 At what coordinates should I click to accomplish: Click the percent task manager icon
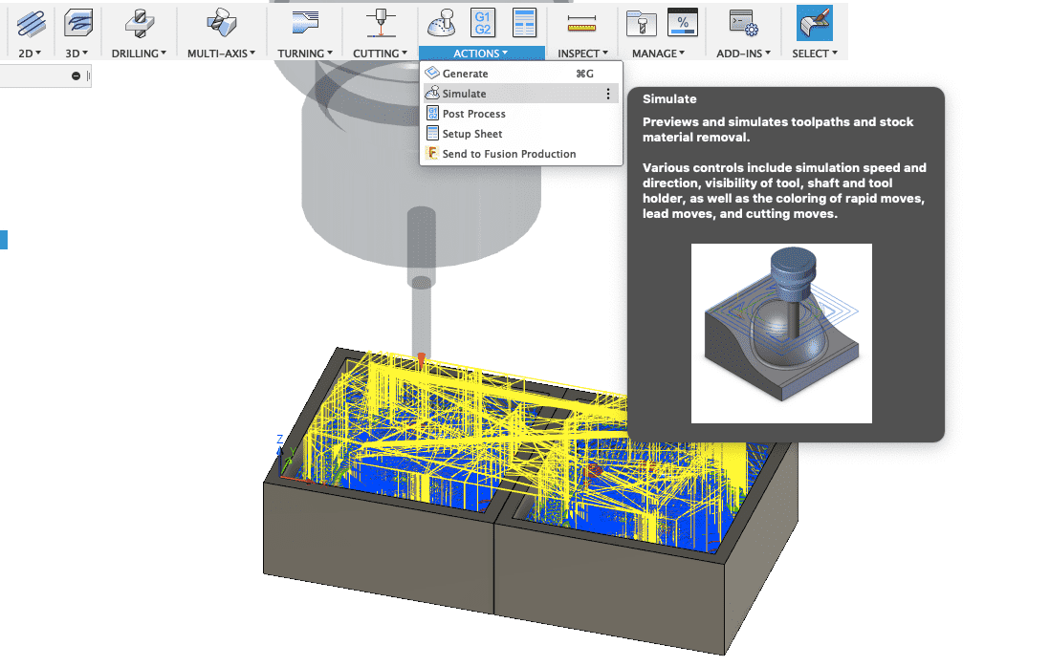683,23
